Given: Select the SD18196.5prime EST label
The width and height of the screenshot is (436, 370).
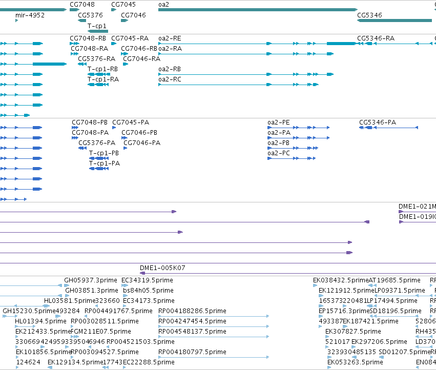Looking at the screenshot, I should (x=396, y=311).
